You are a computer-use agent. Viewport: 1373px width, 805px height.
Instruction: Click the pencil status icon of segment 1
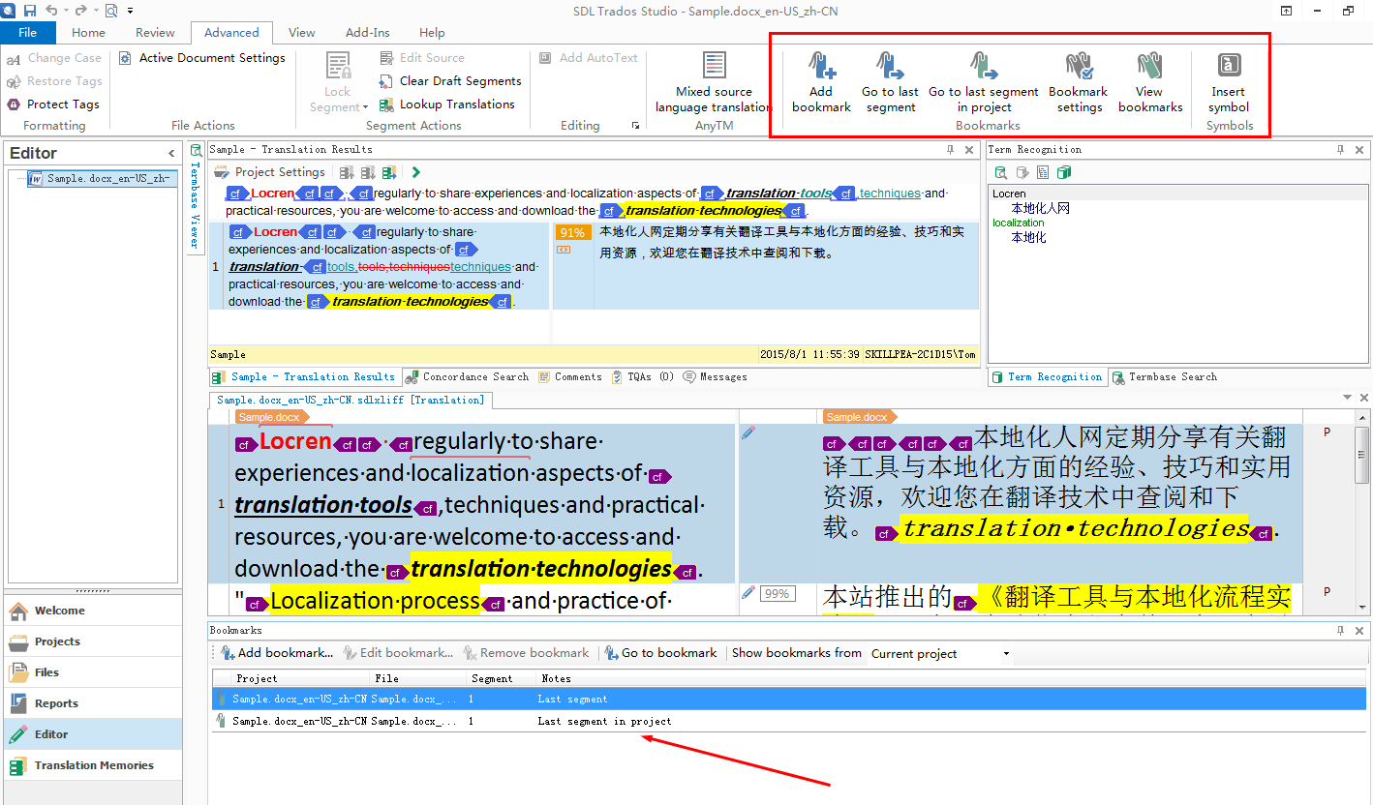748,433
